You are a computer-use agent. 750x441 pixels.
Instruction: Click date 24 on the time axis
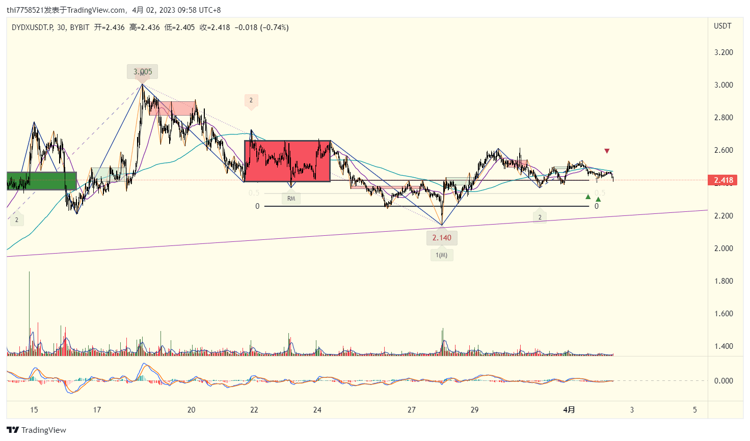pos(317,410)
